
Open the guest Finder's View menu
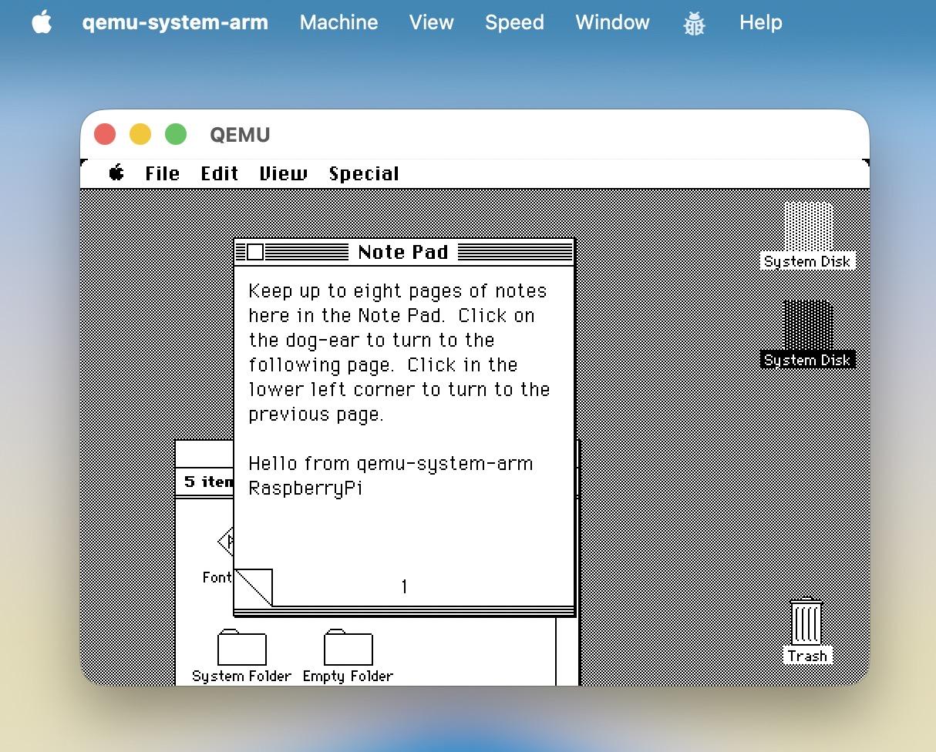283,173
